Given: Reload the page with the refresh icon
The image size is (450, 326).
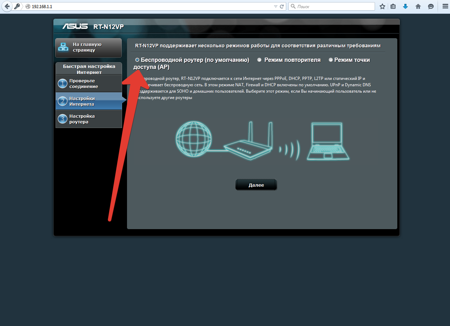Looking at the screenshot, I should pyautogui.click(x=282, y=7).
